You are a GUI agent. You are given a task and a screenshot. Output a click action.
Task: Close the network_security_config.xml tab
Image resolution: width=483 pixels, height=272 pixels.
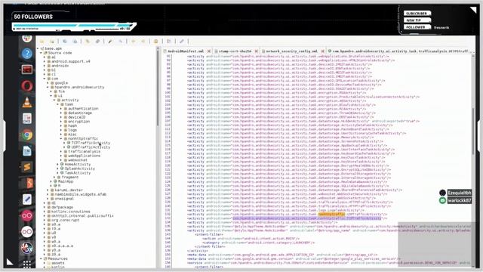pyautogui.click(x=322, y=51)
